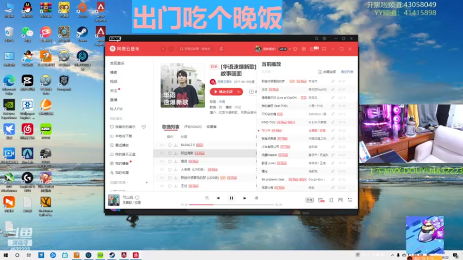Open the messages mail icon
This screenshot has height=260, width=463.
coord(313,49)
